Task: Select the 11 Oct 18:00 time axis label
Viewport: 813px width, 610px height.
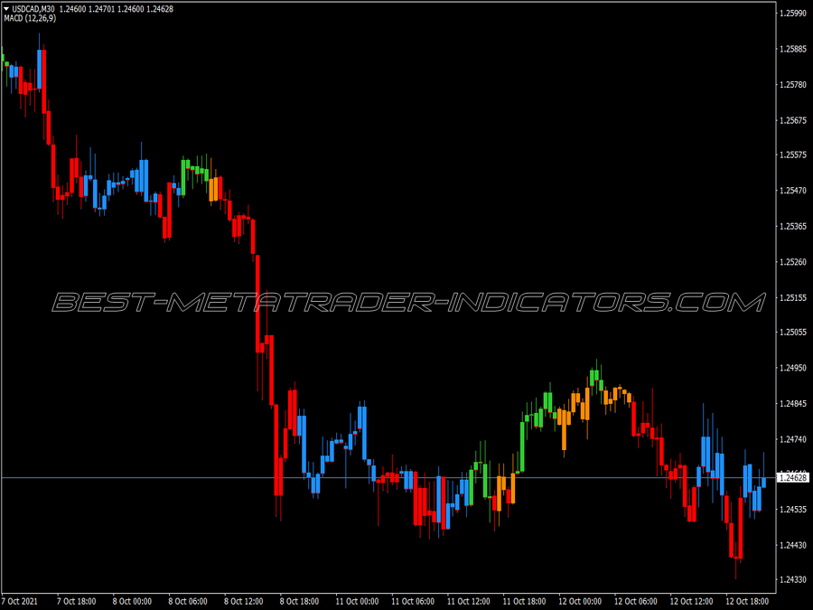Action: point(524,602)
